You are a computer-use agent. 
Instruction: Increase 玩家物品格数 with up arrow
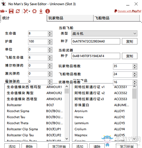tap(135, 65)
